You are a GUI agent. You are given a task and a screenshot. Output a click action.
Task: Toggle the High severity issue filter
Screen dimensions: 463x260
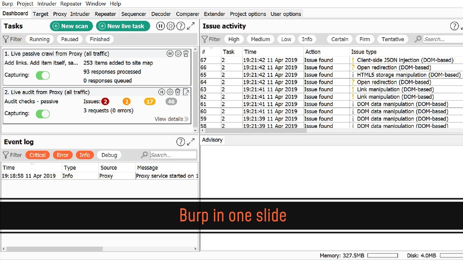tap(234, 39)
